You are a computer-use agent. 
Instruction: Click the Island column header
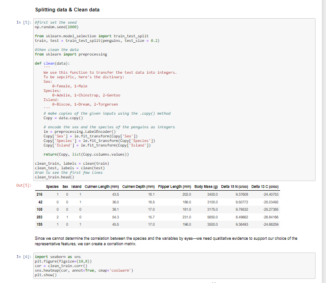pyautogui.click(x=76, y=187)
